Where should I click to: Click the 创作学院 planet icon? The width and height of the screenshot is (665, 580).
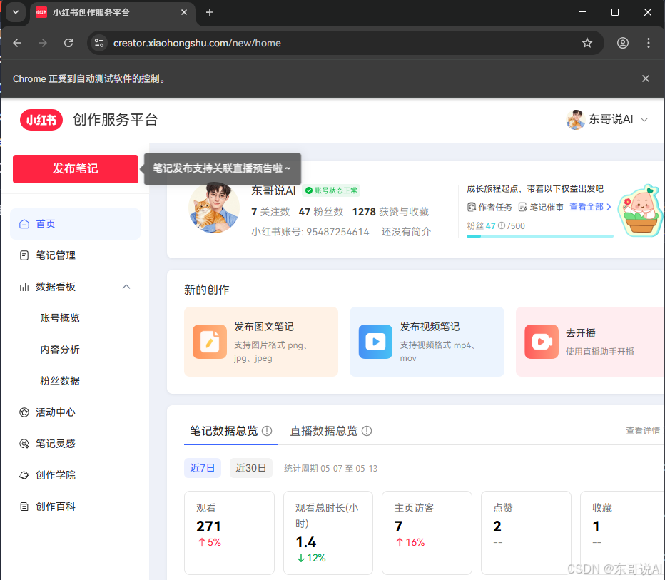(24, 475)
